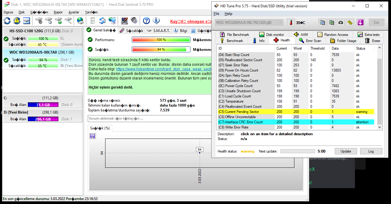Open Disk menu in Hard Disk Sentinel
This screenshot has width=391, height=204.
pyautogui.click(x=22, y=12)
